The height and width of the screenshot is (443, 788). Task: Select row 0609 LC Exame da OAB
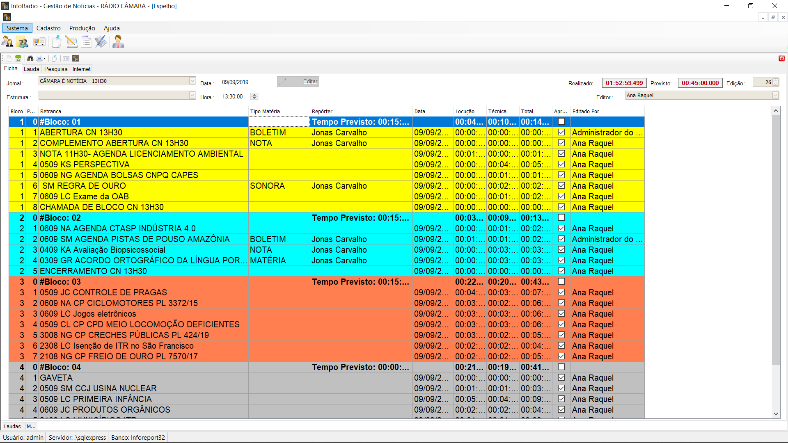click(327, 196)
